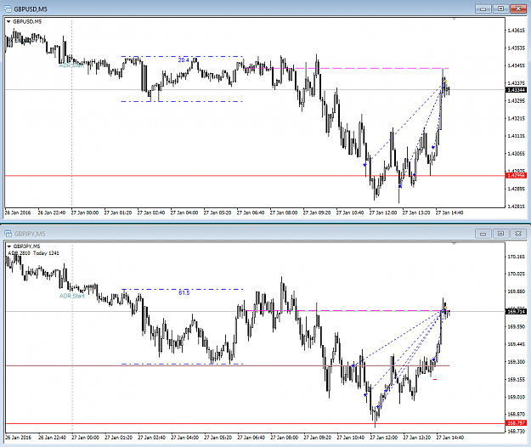Click the 1.43535 price axis label
Image resolution: width=531 pixels, height=447 pixels.
pos(516,48)
